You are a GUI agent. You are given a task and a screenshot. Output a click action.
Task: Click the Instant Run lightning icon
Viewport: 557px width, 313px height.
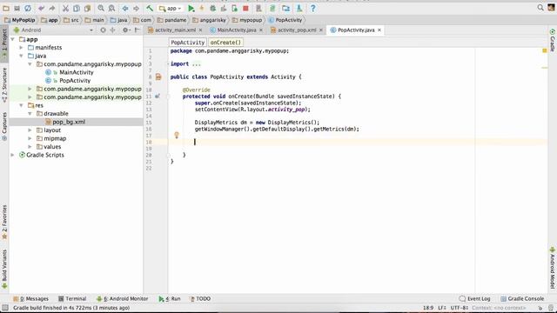tap(202, 8)
